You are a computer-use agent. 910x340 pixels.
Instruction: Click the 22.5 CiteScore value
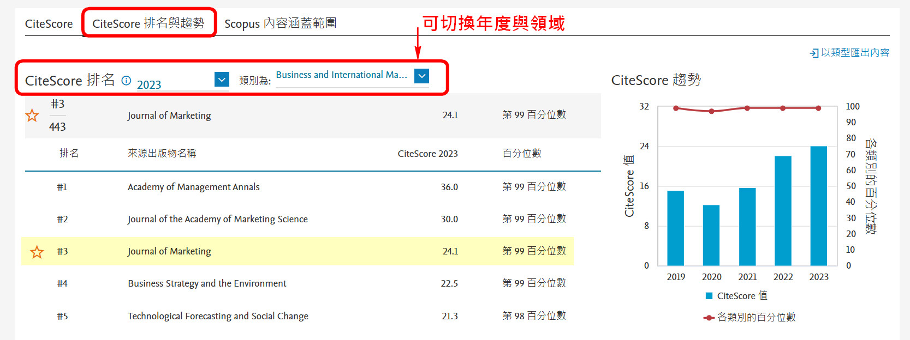tap(449, 283)
